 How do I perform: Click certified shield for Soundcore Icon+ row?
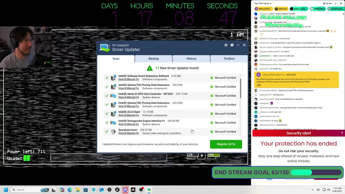pyautogui.click(x=212, y=132)
